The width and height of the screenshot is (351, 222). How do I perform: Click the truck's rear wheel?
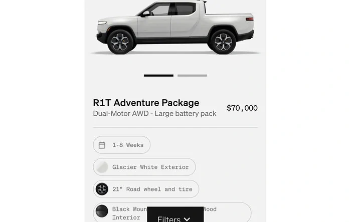[x=223, y=42]
